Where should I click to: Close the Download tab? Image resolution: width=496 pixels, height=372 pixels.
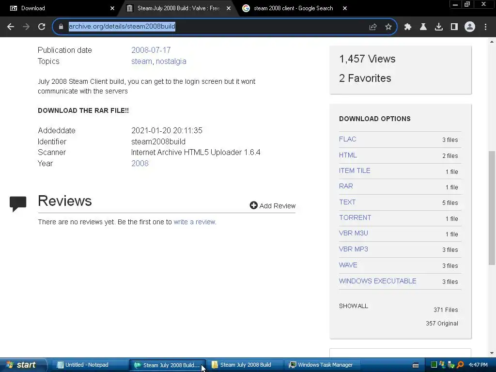click(112, 8)
